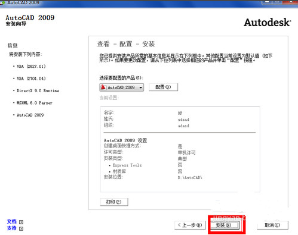Viewport: 298px width, 235px height.
Task: Go back with 上一步 button
Action: tap(190, 225)
